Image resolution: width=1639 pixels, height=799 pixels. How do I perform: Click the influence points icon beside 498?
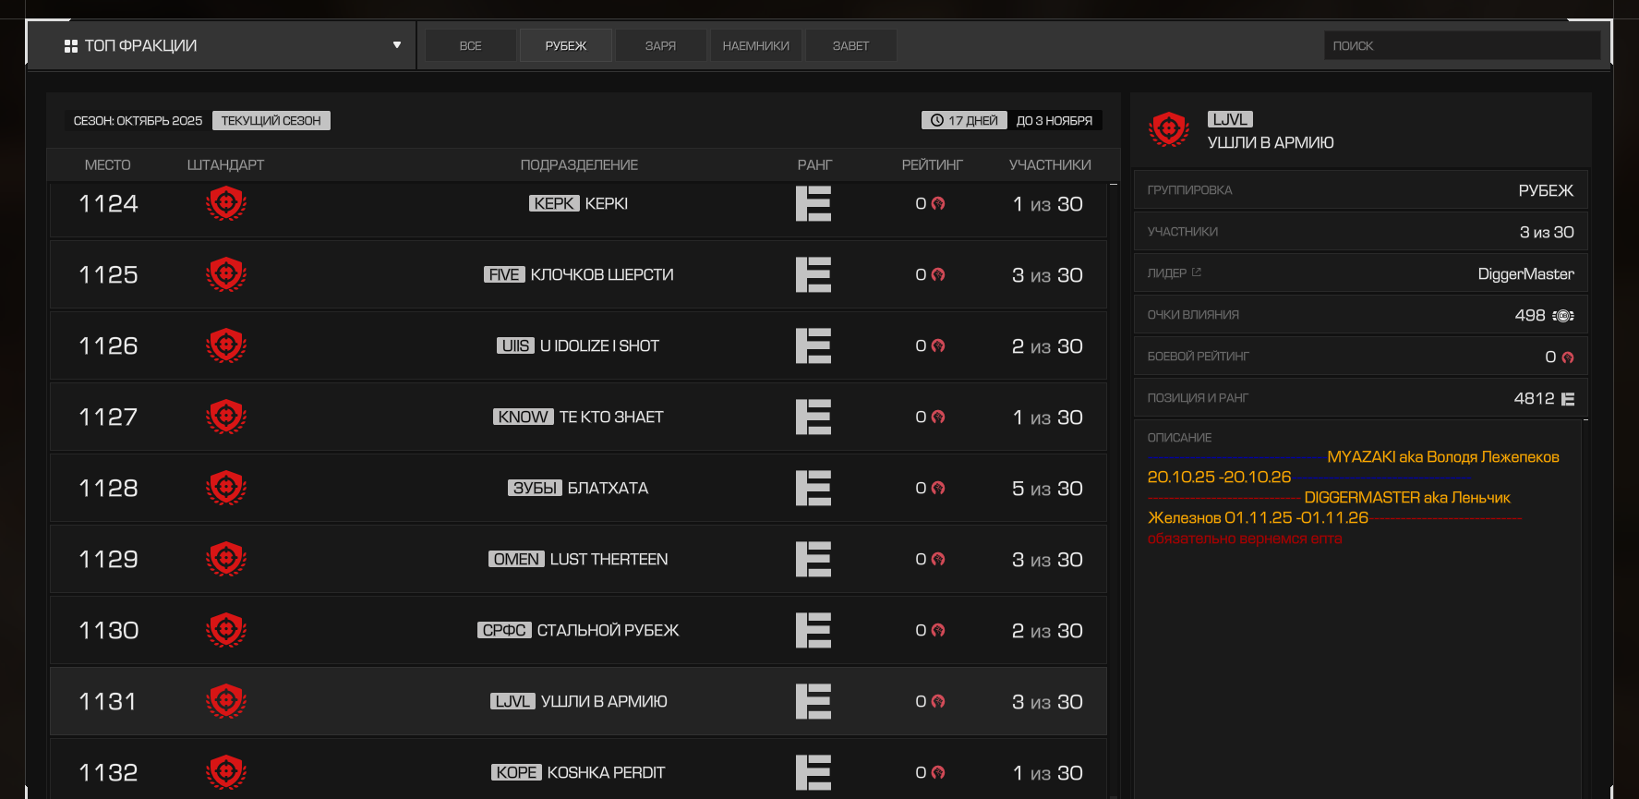click(1563, 316)
